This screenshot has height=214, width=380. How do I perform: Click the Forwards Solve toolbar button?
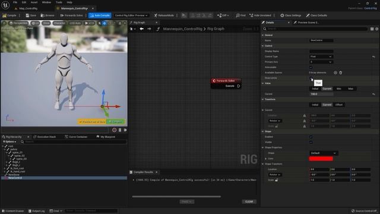[x=71, y=15]
